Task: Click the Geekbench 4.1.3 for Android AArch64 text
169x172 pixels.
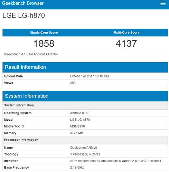Action: point(31,54)
